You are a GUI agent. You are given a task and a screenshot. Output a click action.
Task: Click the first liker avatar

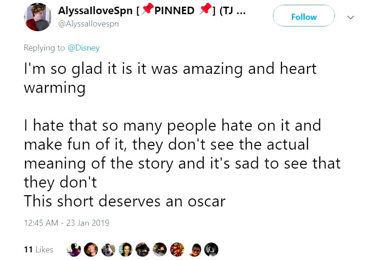(74, 249)
